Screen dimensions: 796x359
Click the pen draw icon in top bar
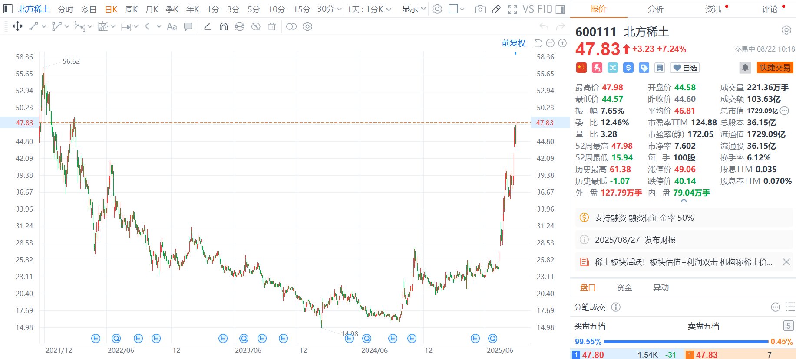[496, 9]
